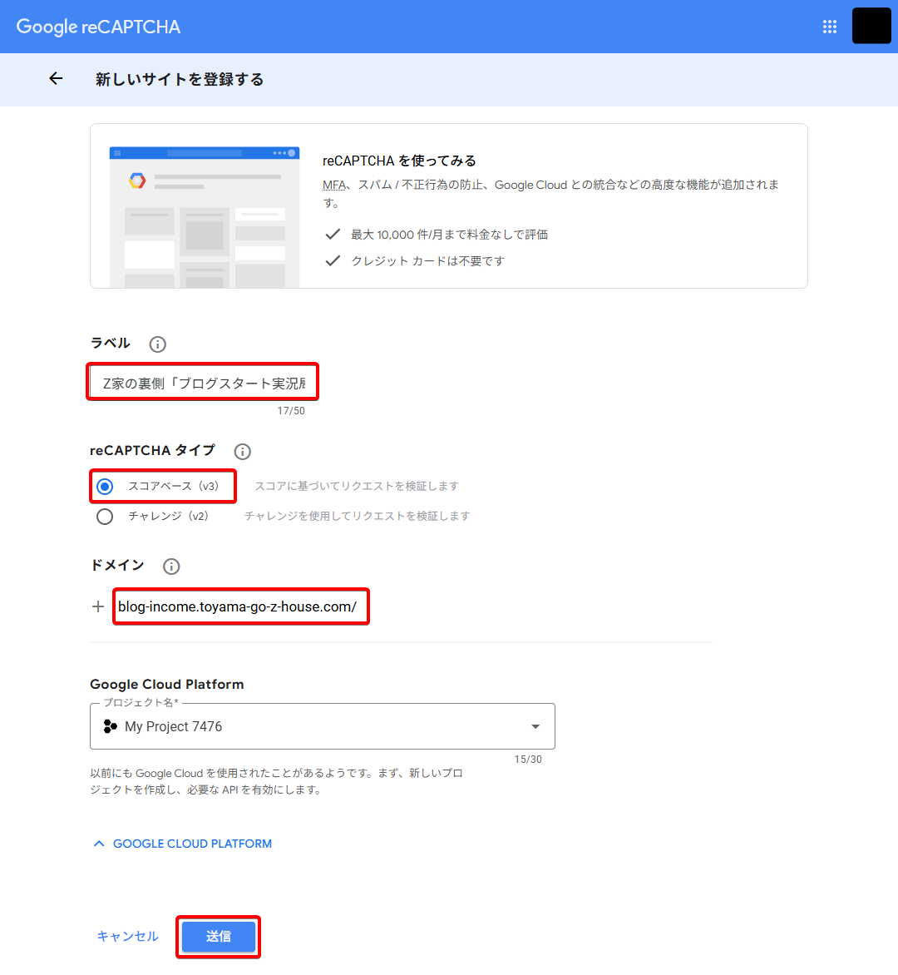
Task: Click the plus icon to add domain
Action: 98,606
